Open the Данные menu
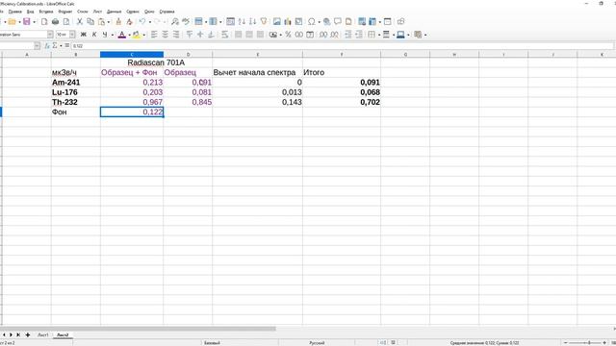 point(114,12)
